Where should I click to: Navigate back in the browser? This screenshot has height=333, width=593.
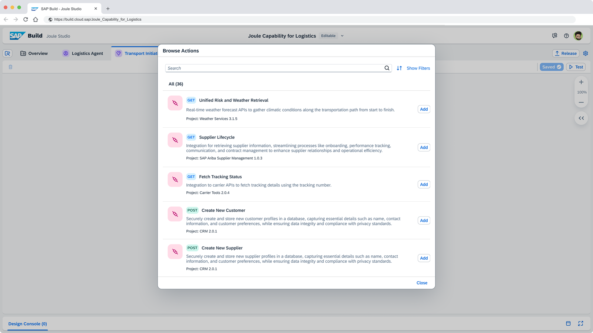(6, 19)
